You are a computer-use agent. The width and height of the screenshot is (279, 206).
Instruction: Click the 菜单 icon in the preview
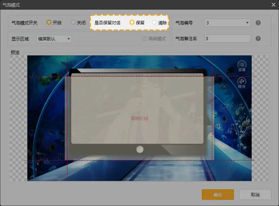242,66
